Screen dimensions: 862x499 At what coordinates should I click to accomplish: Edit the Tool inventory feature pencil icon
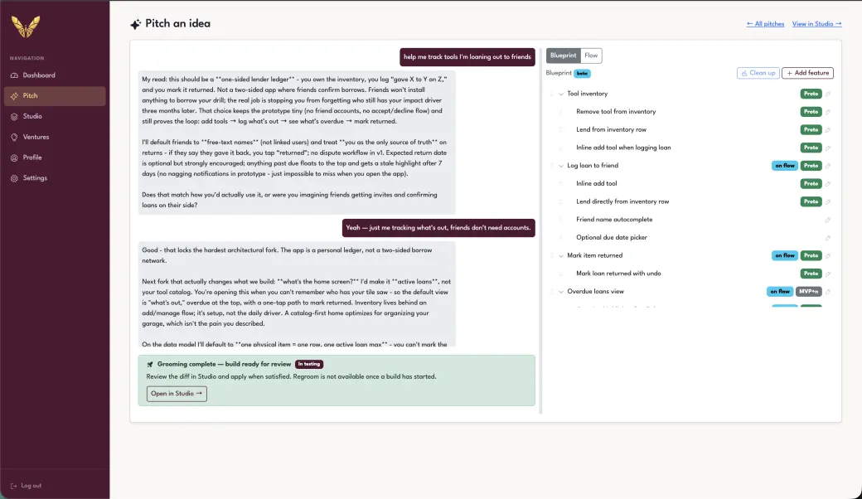[x=828, y=94]
